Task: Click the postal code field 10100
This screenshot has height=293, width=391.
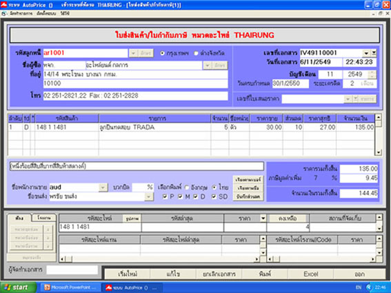Action: tap(135, 83)
